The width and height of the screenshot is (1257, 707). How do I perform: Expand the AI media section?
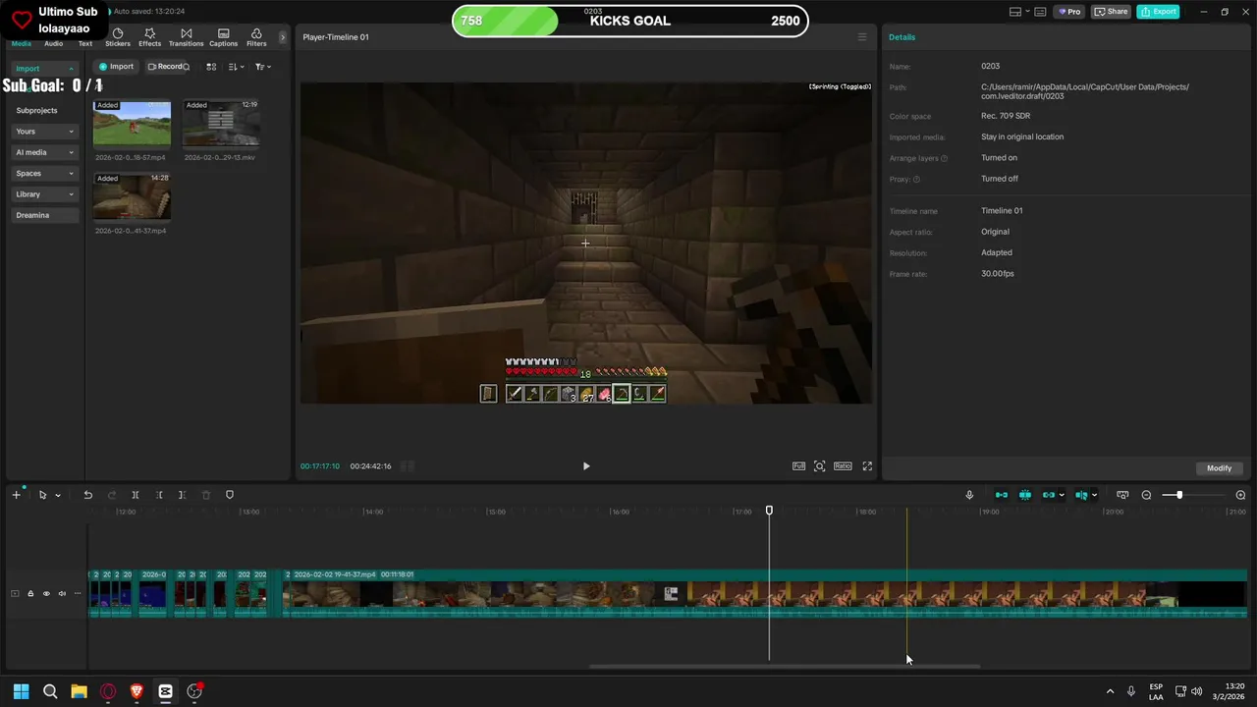tap(45, 152)
